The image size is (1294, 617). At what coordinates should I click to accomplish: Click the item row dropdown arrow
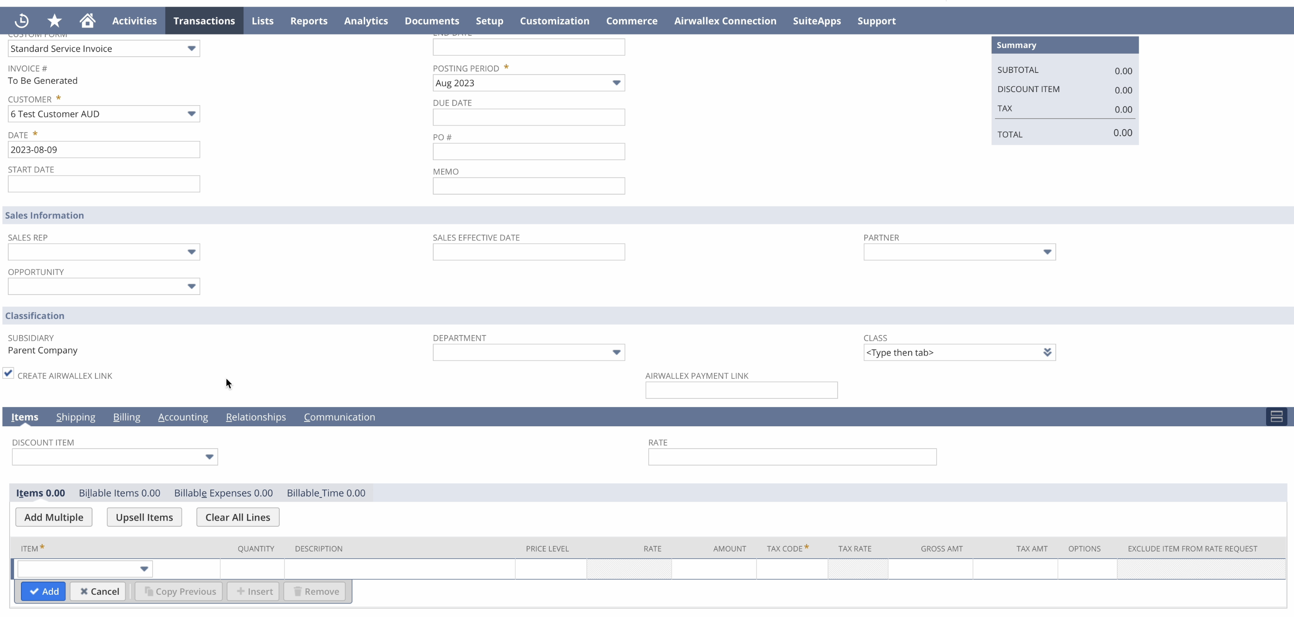tap(144, 568)
